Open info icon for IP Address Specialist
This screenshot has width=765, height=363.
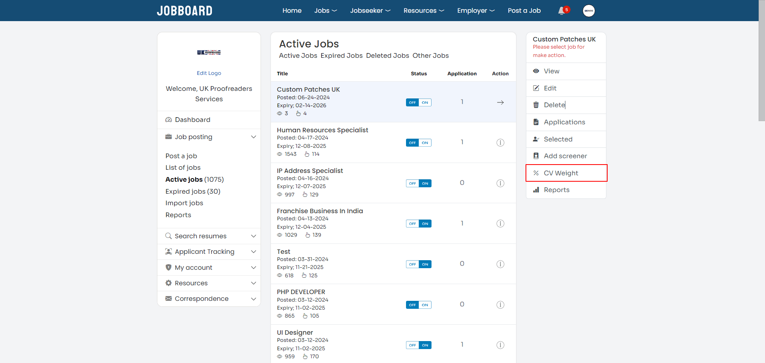coord(500,183)
